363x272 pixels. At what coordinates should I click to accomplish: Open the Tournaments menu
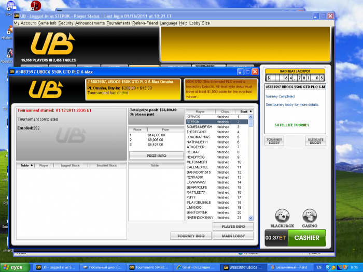(119, 23)
